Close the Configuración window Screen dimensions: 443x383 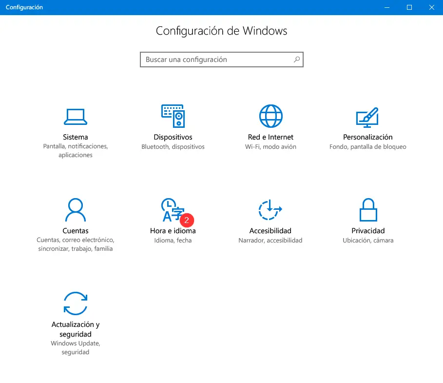[432, 7]
